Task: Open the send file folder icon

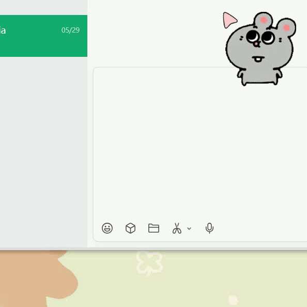Action: click(x=153, y=228)
